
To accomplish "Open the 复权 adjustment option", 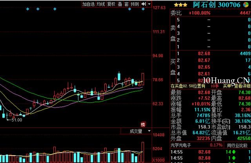I will pos(111,4).
